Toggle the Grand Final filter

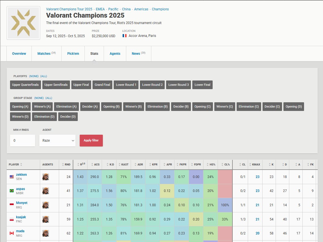point(102,85)
